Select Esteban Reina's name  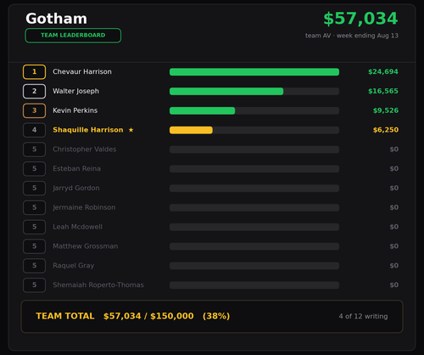[x=76, y=169]
